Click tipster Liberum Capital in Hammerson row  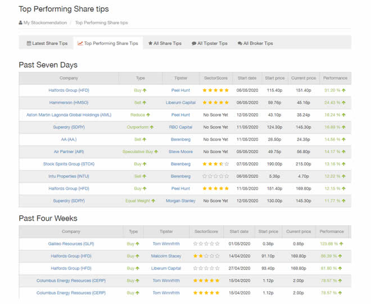click(180, 102)
